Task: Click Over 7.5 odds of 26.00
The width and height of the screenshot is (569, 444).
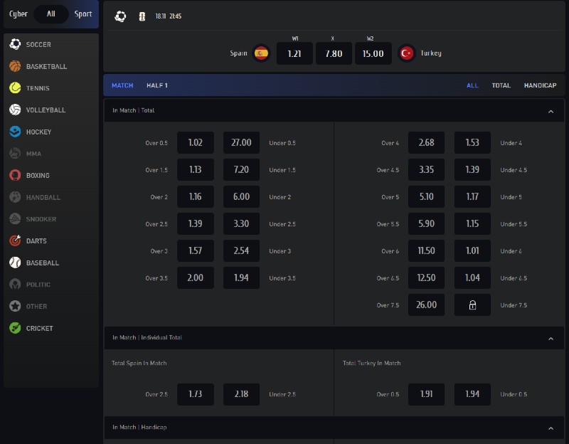Action: (x=426, y=305)
